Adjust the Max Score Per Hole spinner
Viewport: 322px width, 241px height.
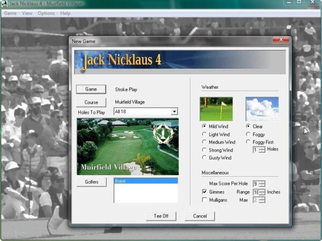coord(262,184)
